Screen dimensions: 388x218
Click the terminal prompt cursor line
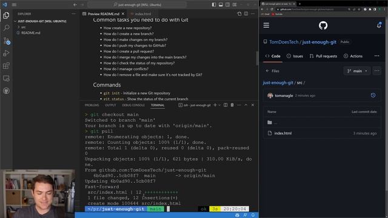tap(169, 209)
